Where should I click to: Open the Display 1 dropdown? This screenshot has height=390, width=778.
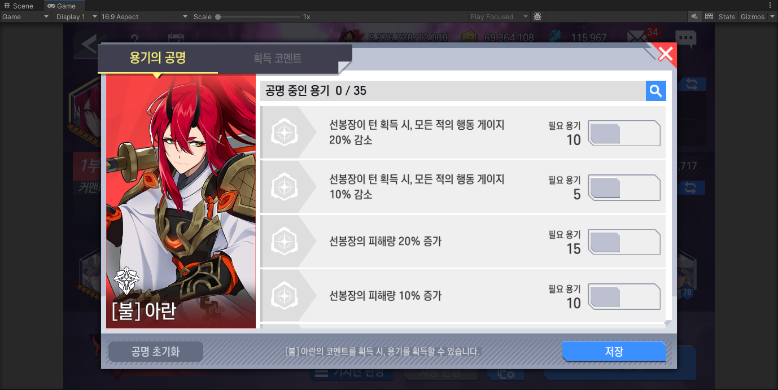[77, 16]
